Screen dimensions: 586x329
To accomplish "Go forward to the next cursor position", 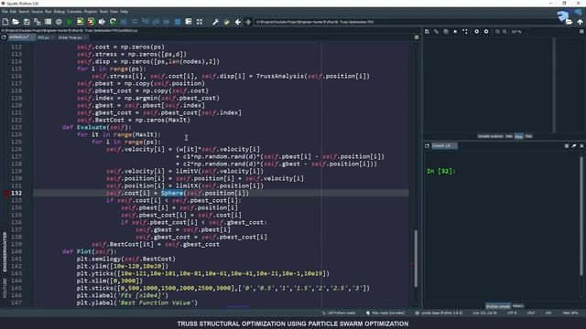I will pyautogui.click(x=248, y=22).
